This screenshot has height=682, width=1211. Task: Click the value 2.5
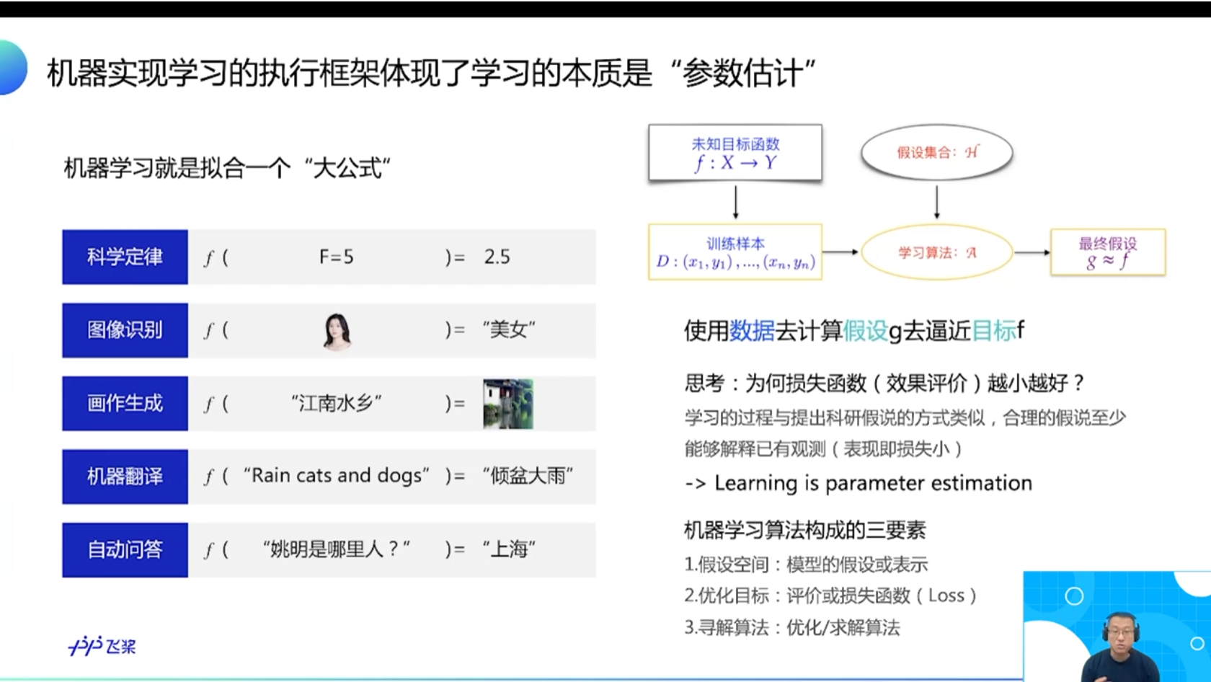(x=497, y=257)
